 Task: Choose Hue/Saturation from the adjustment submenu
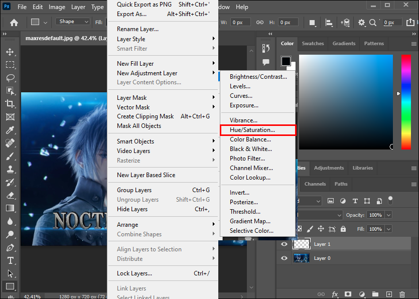tap(252, 130)
